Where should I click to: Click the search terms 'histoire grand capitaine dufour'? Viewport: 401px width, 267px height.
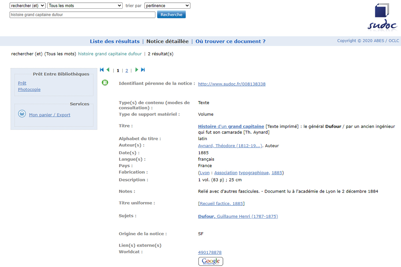tap(110, 54)
